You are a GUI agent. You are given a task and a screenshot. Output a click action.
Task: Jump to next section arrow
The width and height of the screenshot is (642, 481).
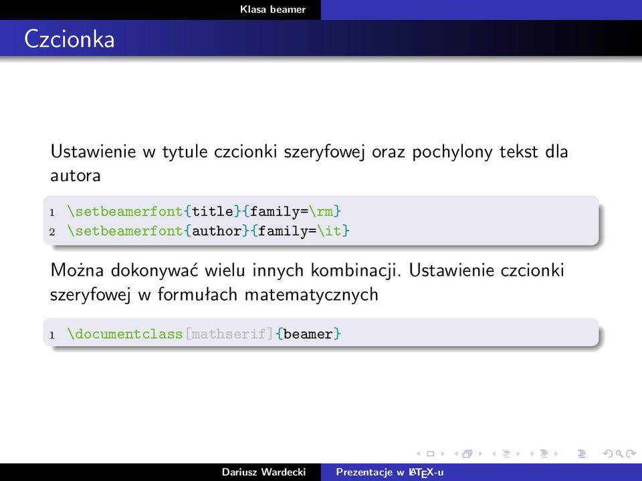[x=556, y=454]
